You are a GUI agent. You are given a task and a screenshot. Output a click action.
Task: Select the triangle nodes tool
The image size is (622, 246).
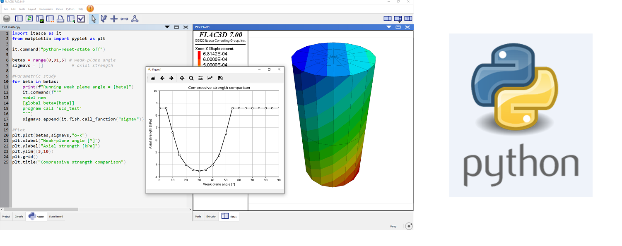pos(135,19)
